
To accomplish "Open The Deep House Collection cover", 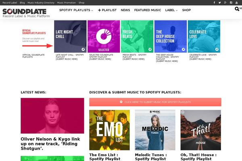I will (x=171, y=36).
